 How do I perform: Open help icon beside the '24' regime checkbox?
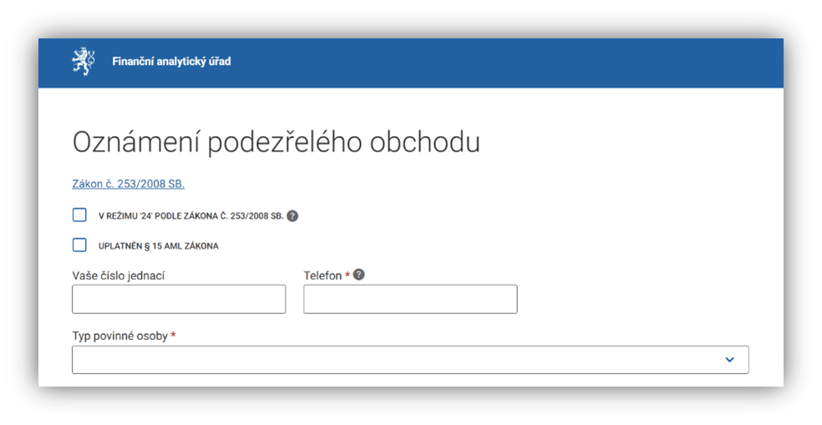click(292, 215)
